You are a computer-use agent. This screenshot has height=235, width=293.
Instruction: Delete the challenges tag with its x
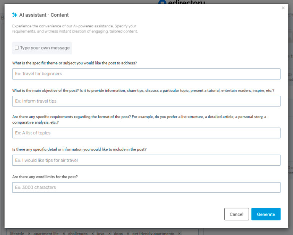(93, 233)
